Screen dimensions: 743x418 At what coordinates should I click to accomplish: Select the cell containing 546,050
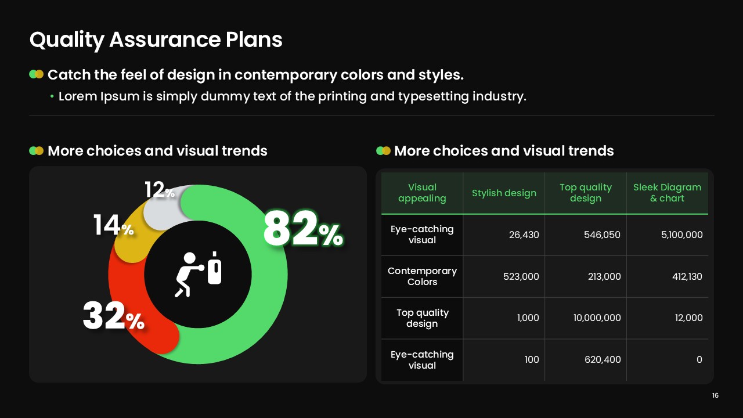(x=586, y=235)
